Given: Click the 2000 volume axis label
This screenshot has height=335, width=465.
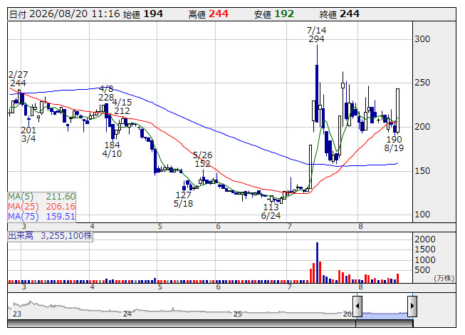Looking at the screenshot, I should point(425,239).
